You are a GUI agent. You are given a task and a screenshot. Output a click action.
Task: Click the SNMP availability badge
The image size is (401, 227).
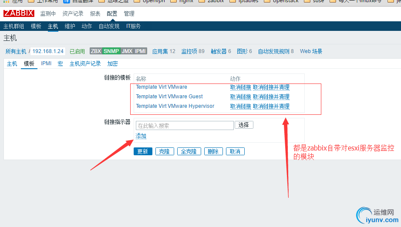111,51
